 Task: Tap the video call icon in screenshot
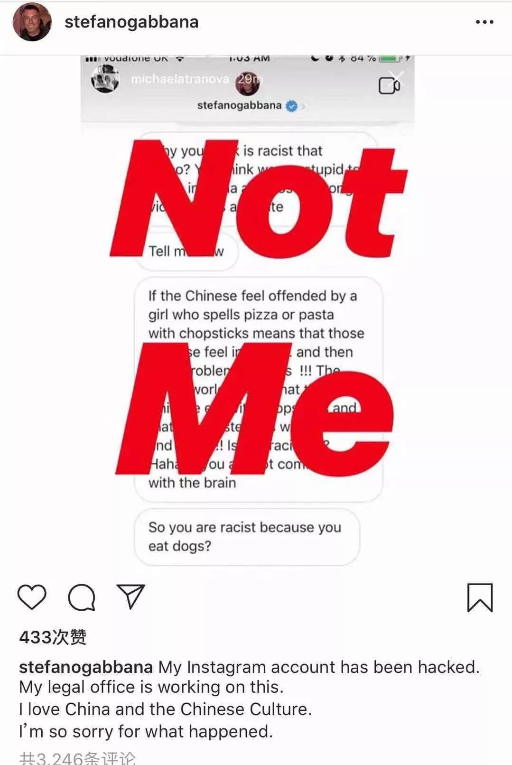point(390,85)
